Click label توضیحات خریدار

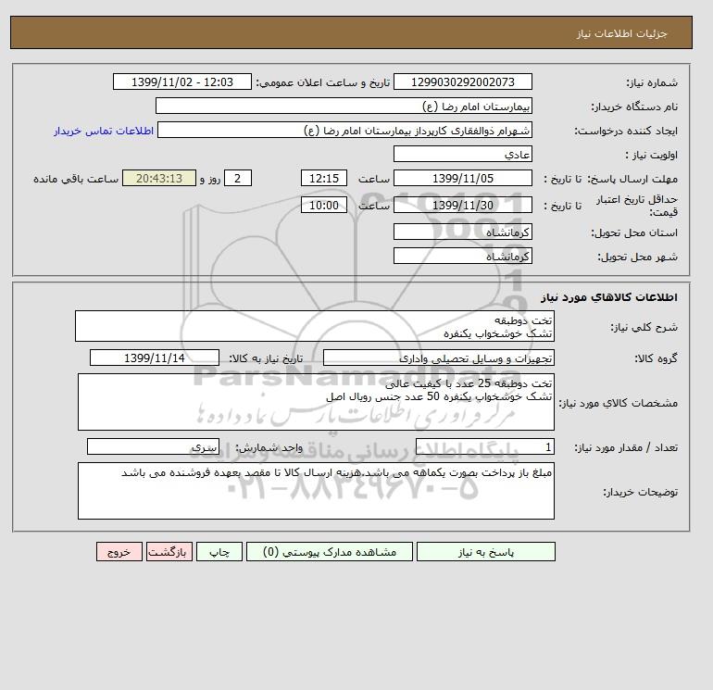tap(640, 492)
